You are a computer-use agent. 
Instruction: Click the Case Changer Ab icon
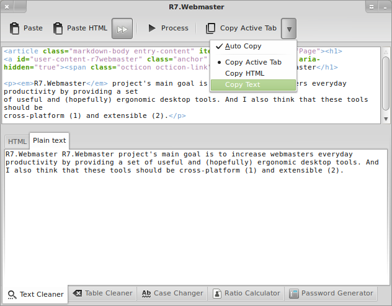(146, 294)
